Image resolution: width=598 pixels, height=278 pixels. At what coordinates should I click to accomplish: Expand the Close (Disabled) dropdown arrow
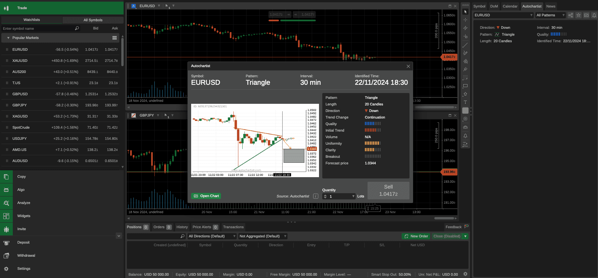465,236
